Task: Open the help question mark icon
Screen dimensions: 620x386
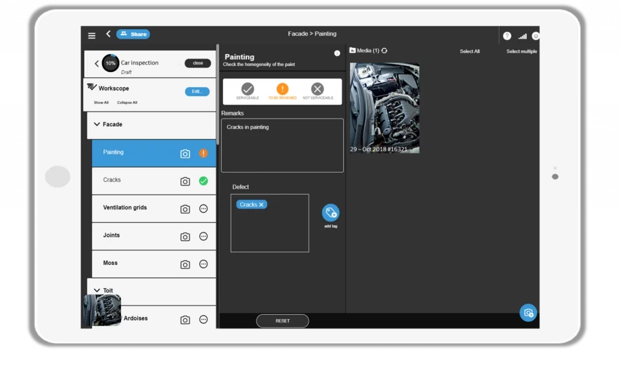Action: click(507, 36)
